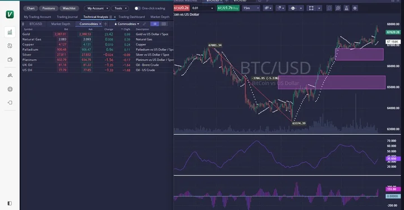
Task: Click the logout icon in left sidebar
Action: (x=10, y=102)
